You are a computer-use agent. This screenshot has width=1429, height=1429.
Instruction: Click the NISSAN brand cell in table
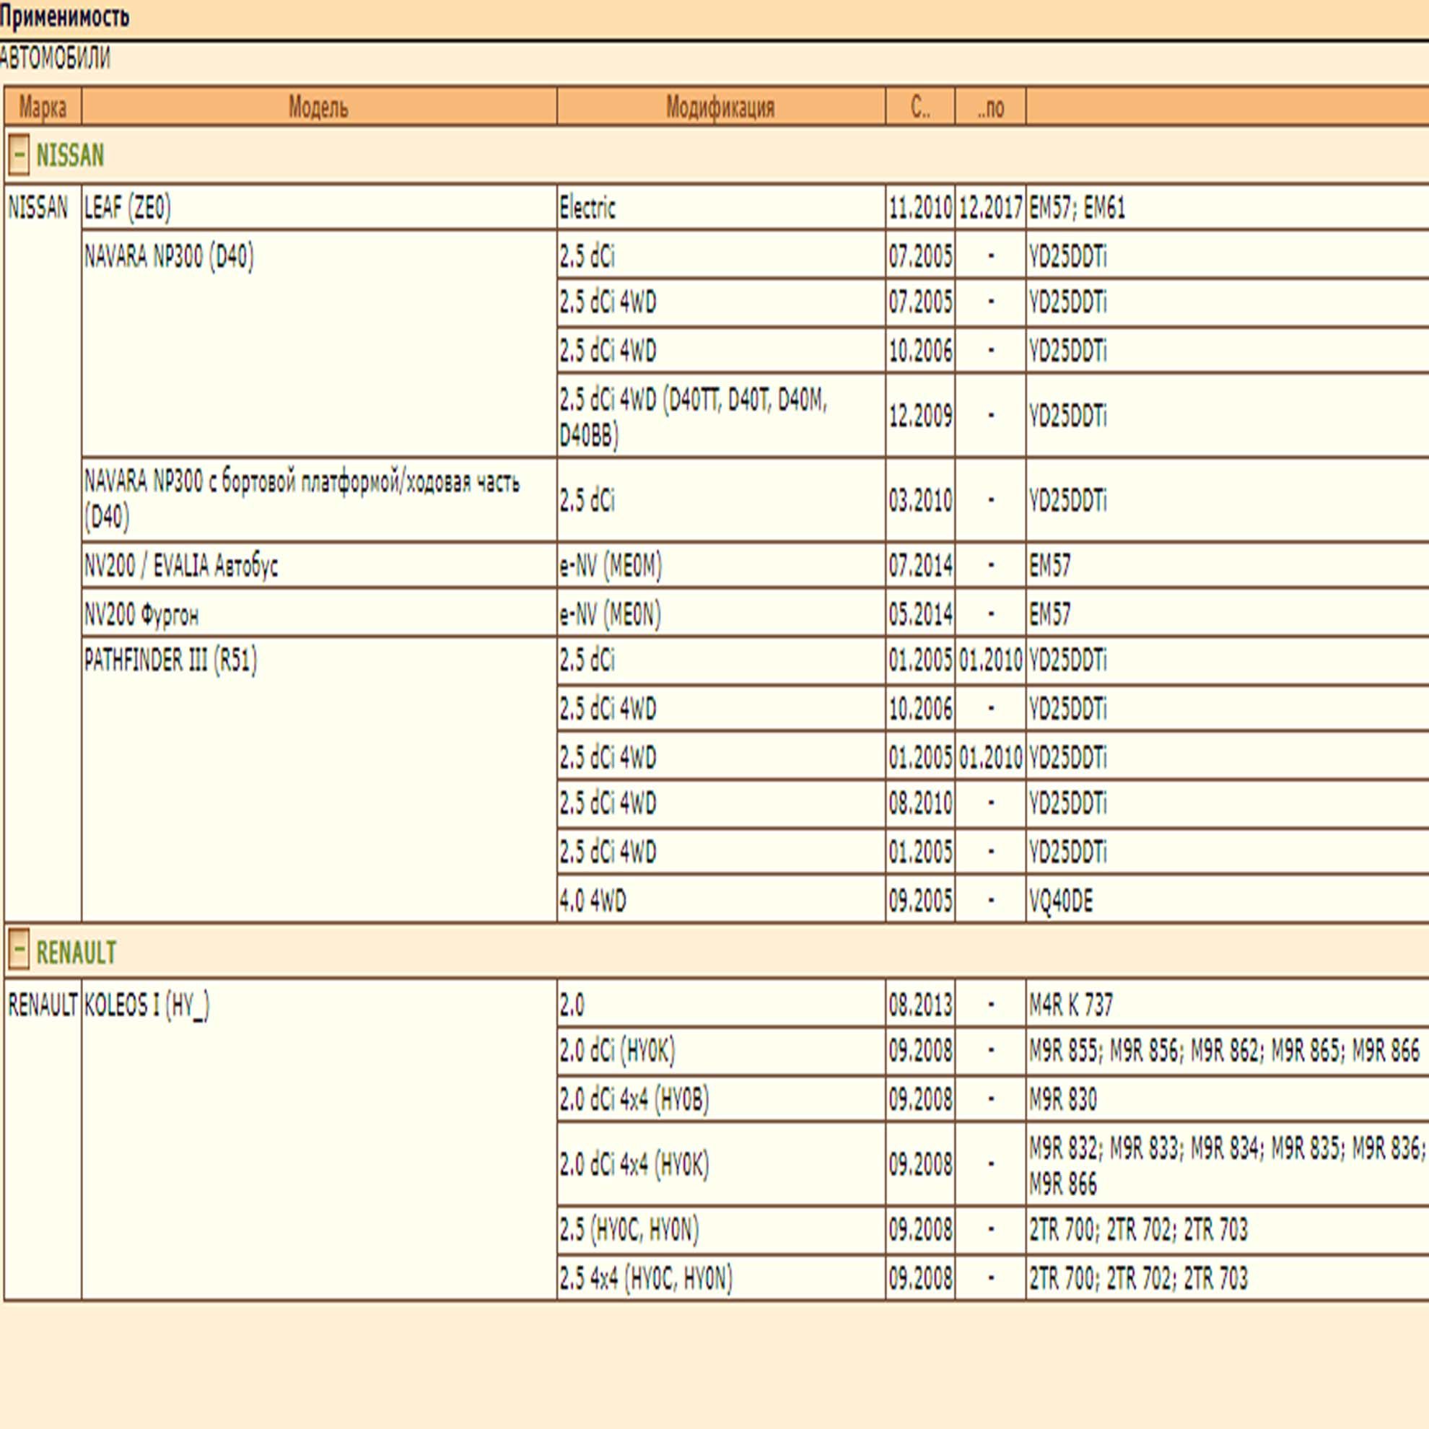(43, 554)
